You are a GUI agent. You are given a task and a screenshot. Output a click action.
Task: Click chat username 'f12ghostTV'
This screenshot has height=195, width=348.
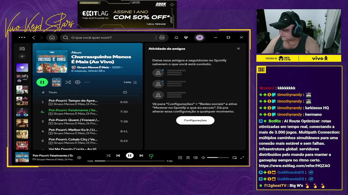point(275,186)
